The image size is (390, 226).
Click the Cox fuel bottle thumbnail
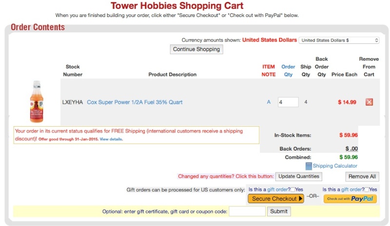[x=37, y=101]
